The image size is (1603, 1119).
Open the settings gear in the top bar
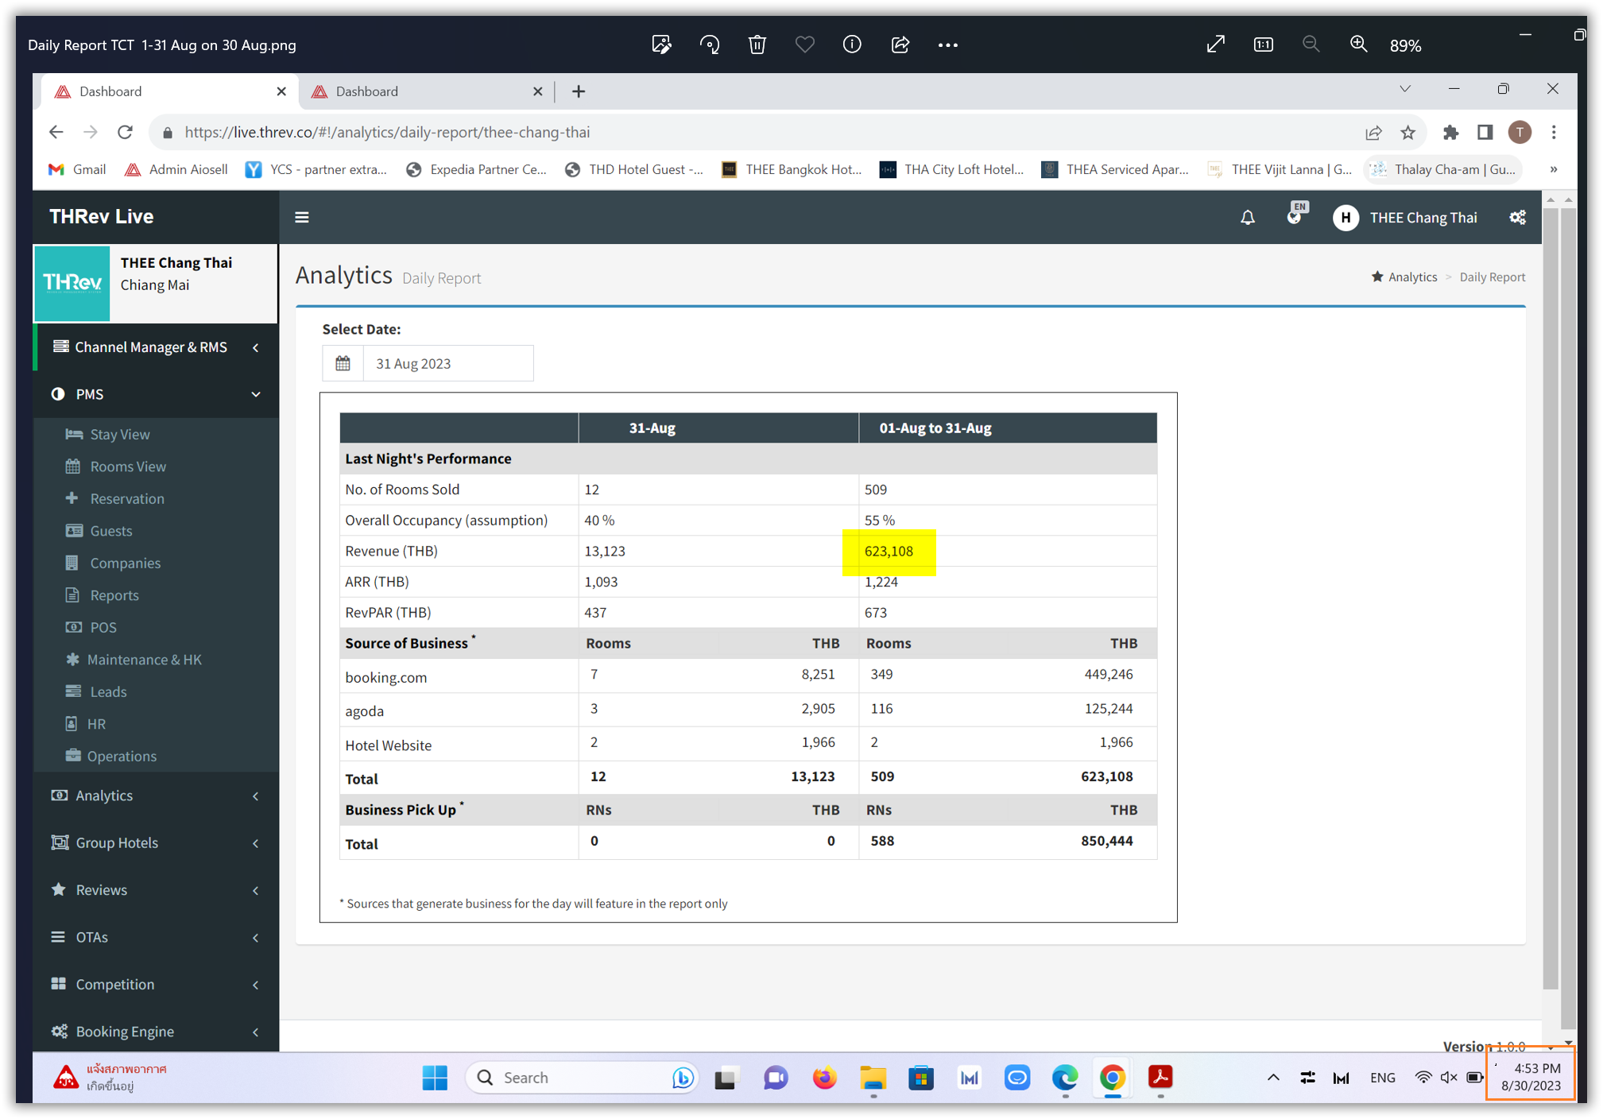click(x=1517, y=217)
